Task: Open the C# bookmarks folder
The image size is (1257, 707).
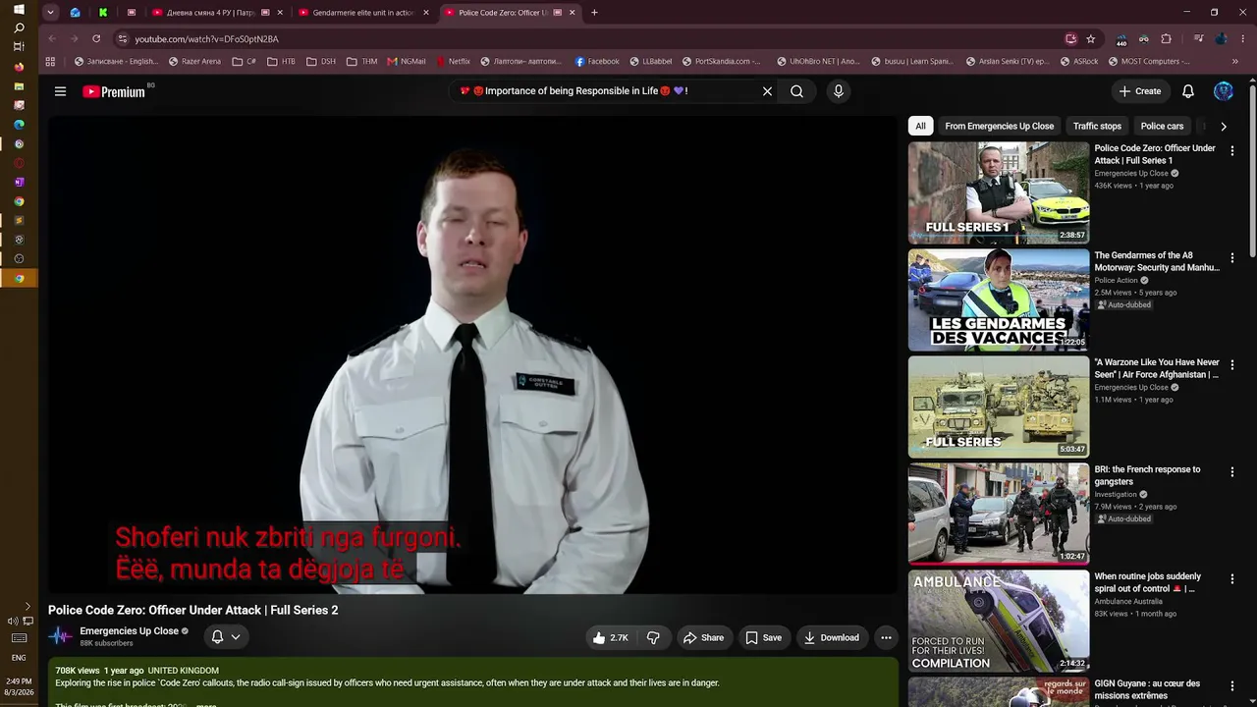Action: [x=244, y=61]
